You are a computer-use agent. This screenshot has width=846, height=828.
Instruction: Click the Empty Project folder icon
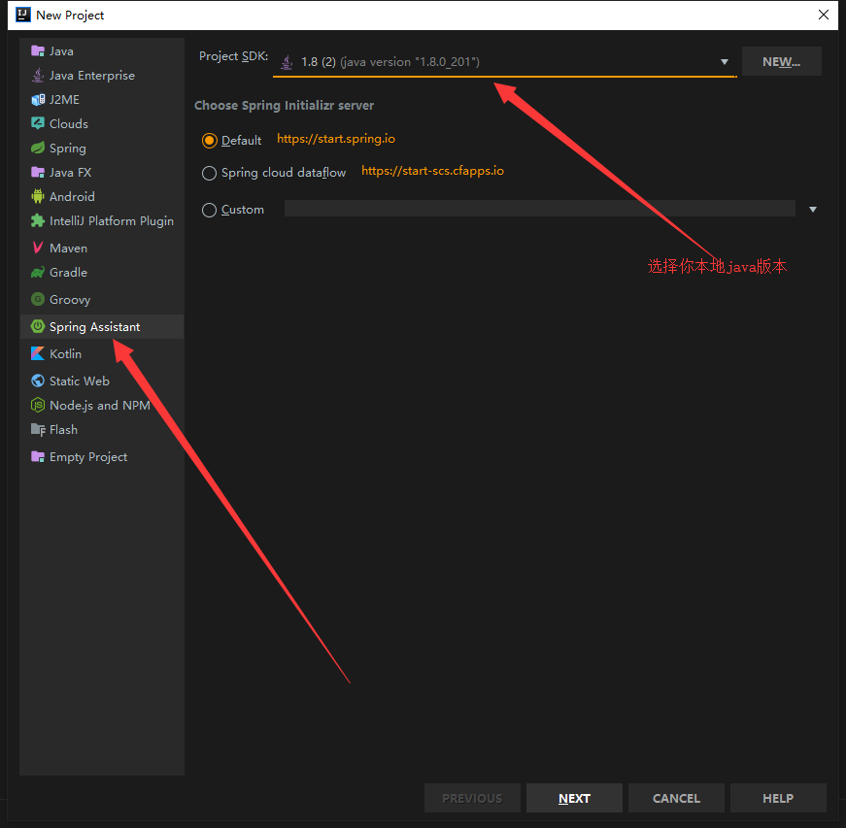click(37, 456)
